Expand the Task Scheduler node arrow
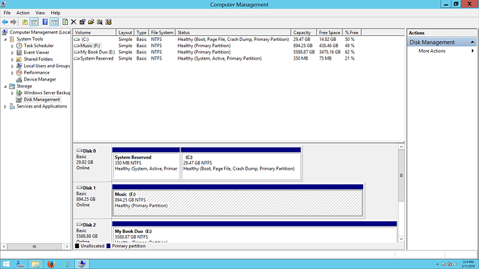The width and height of the screenshot is (479, 269). [x=12, y=46]
